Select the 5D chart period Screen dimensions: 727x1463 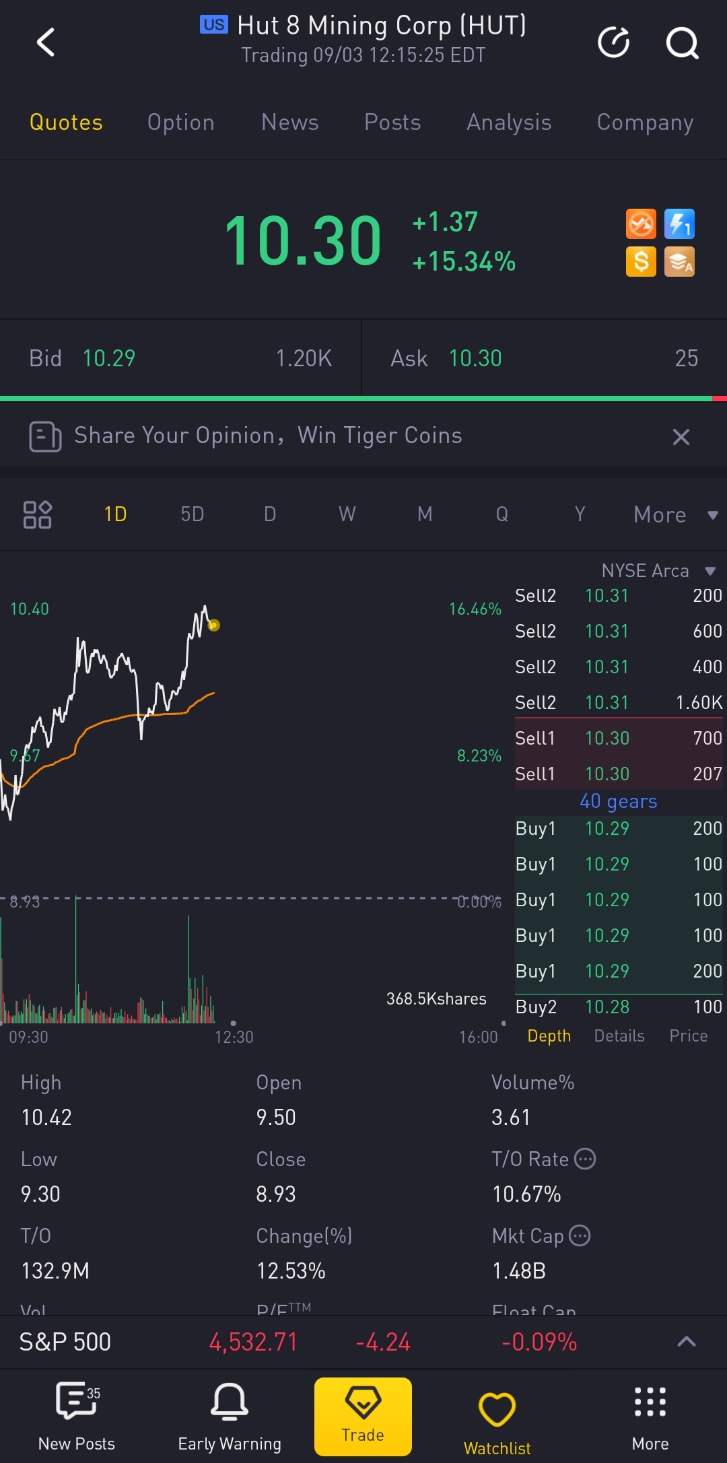193,515
